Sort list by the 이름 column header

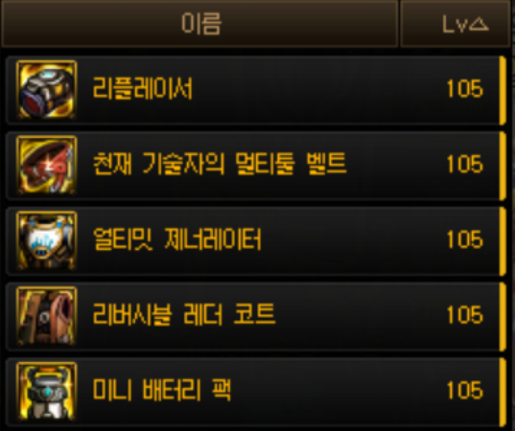point(199,24)
